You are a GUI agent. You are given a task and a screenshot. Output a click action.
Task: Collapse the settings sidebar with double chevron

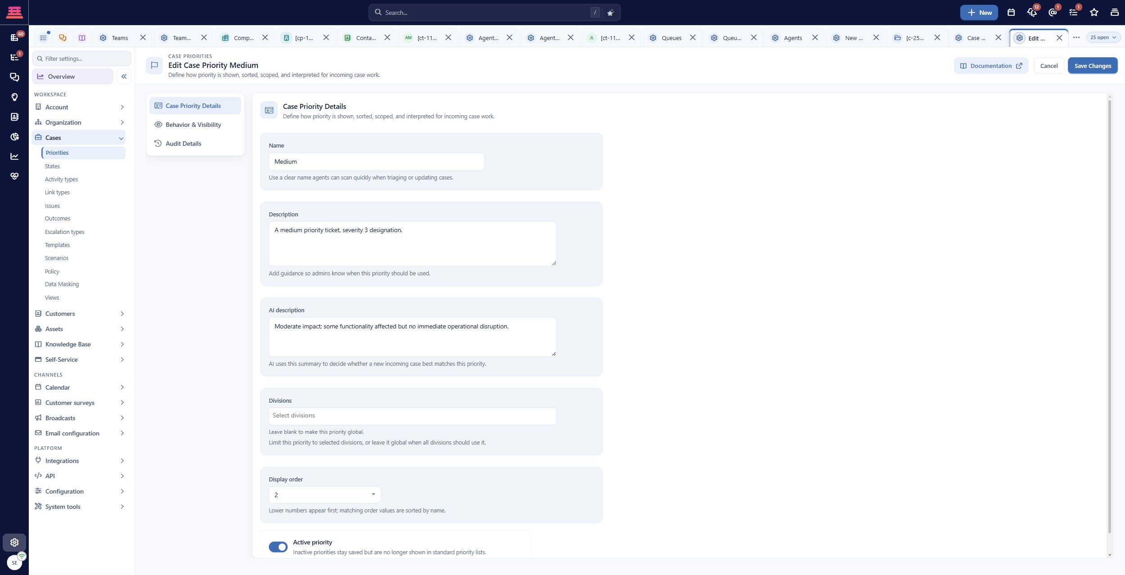point(124,76)
